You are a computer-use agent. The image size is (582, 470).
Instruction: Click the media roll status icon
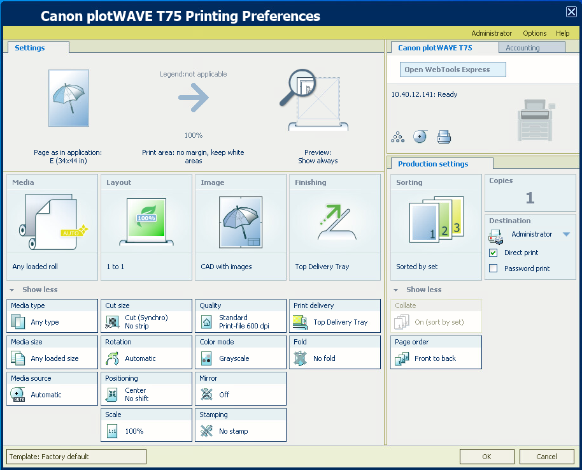(420, 136)
